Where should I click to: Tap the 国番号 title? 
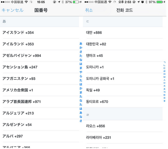point(41,10)
